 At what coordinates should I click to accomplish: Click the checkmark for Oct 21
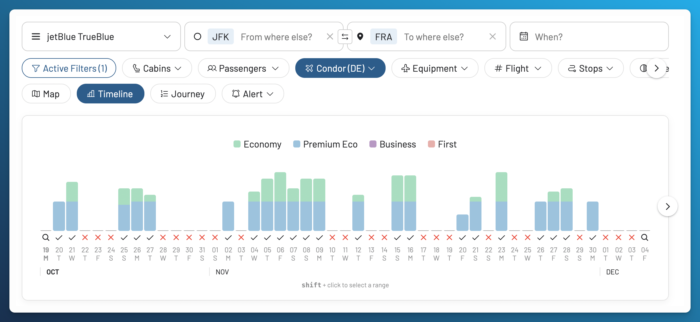click(72, 237)
